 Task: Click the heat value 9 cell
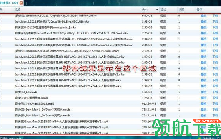[179, 33]
